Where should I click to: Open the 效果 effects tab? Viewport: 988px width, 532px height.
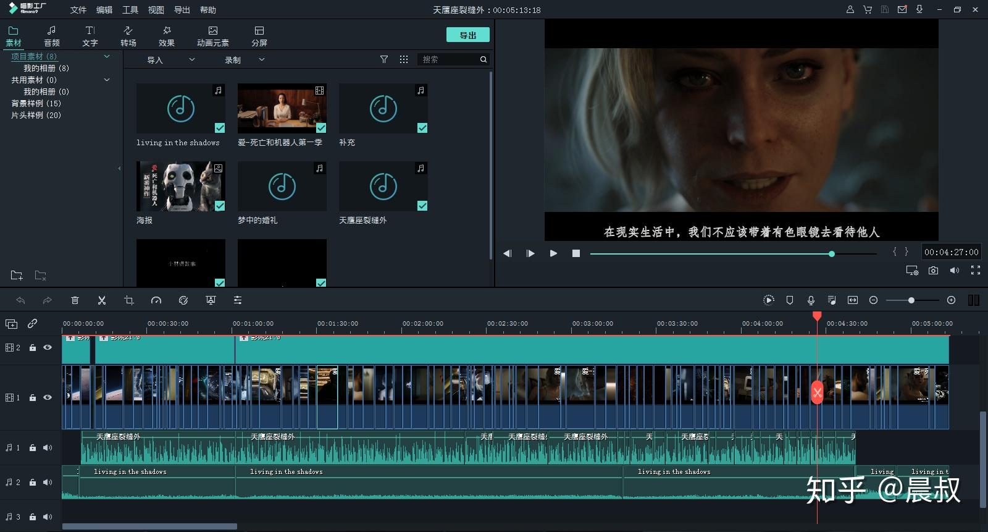[167, 36]
